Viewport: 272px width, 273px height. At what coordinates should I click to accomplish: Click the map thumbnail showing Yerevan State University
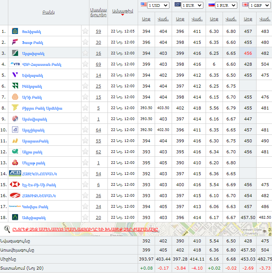pos(249,229)
